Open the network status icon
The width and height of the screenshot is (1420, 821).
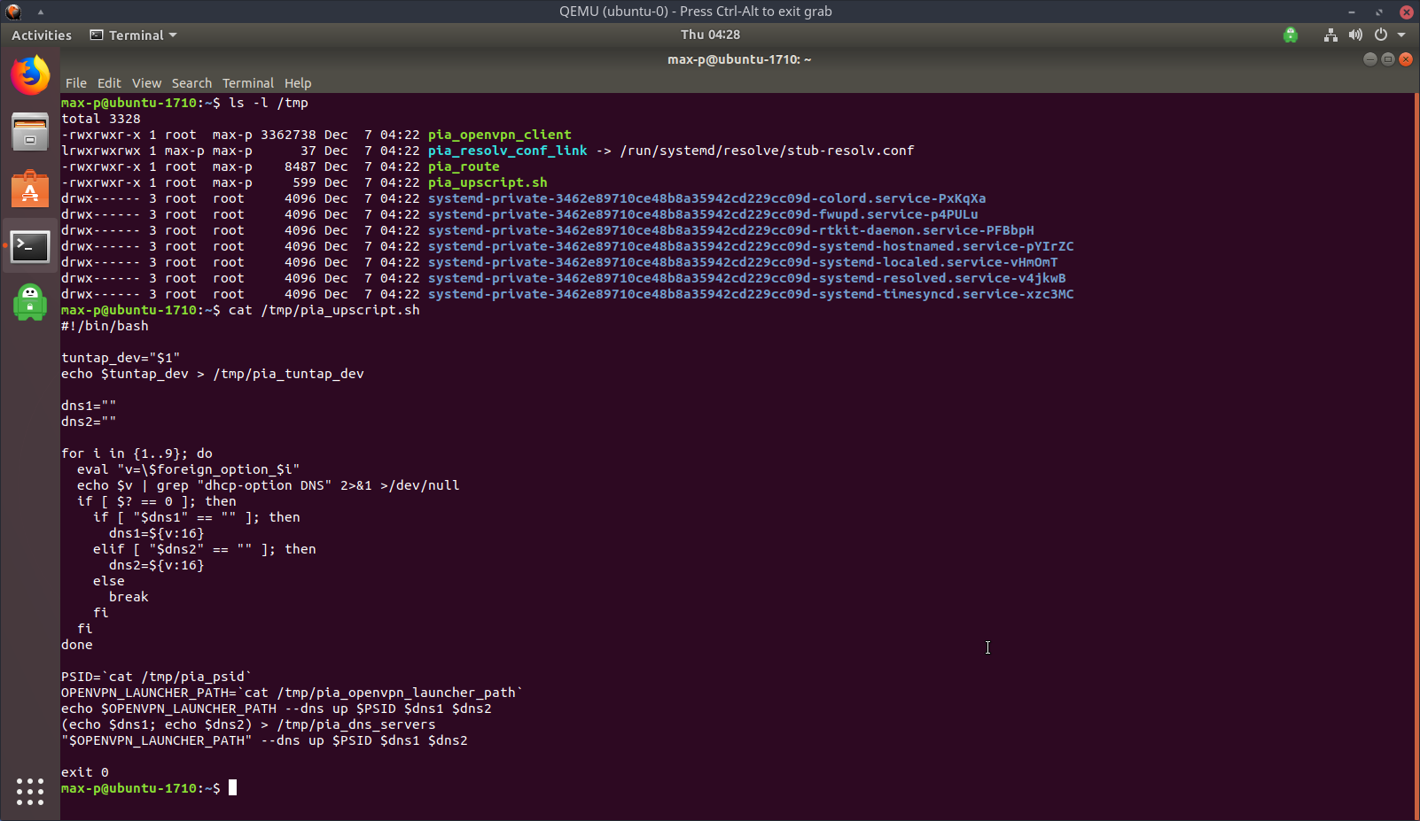(1330, 35)
